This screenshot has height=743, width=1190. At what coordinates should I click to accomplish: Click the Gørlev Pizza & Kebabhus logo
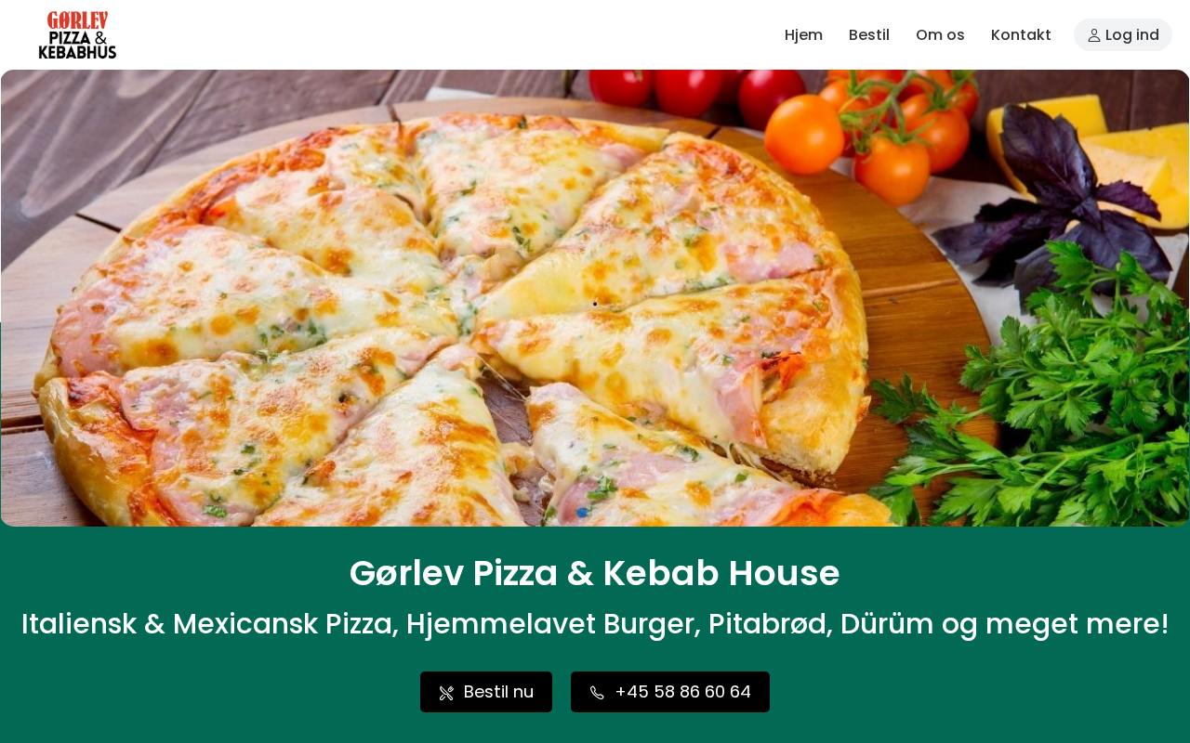[x=77, y=35]
